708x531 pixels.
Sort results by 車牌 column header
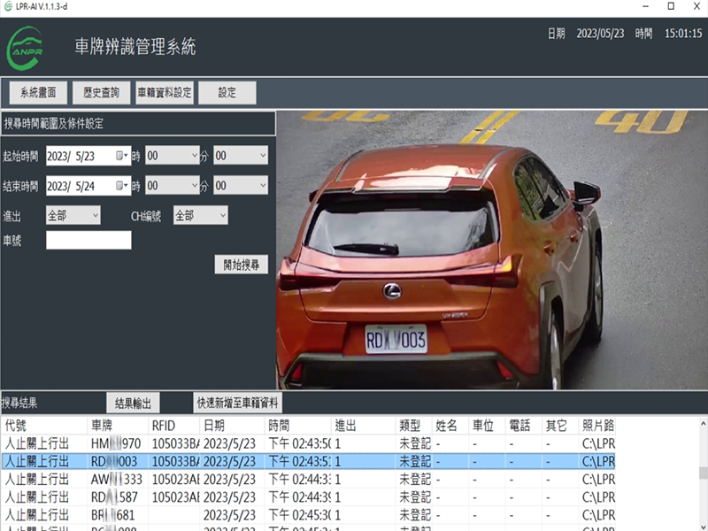[118, 426]
